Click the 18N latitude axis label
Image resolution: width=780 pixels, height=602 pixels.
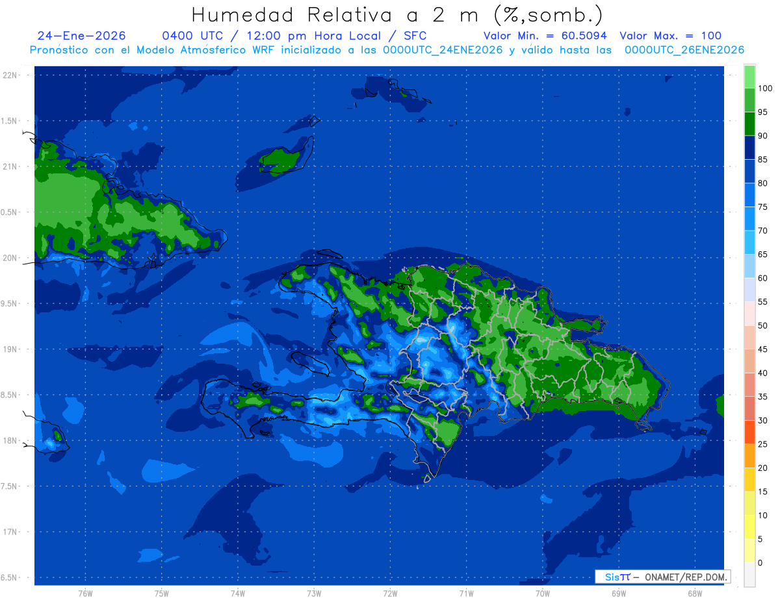click(10, 441)
